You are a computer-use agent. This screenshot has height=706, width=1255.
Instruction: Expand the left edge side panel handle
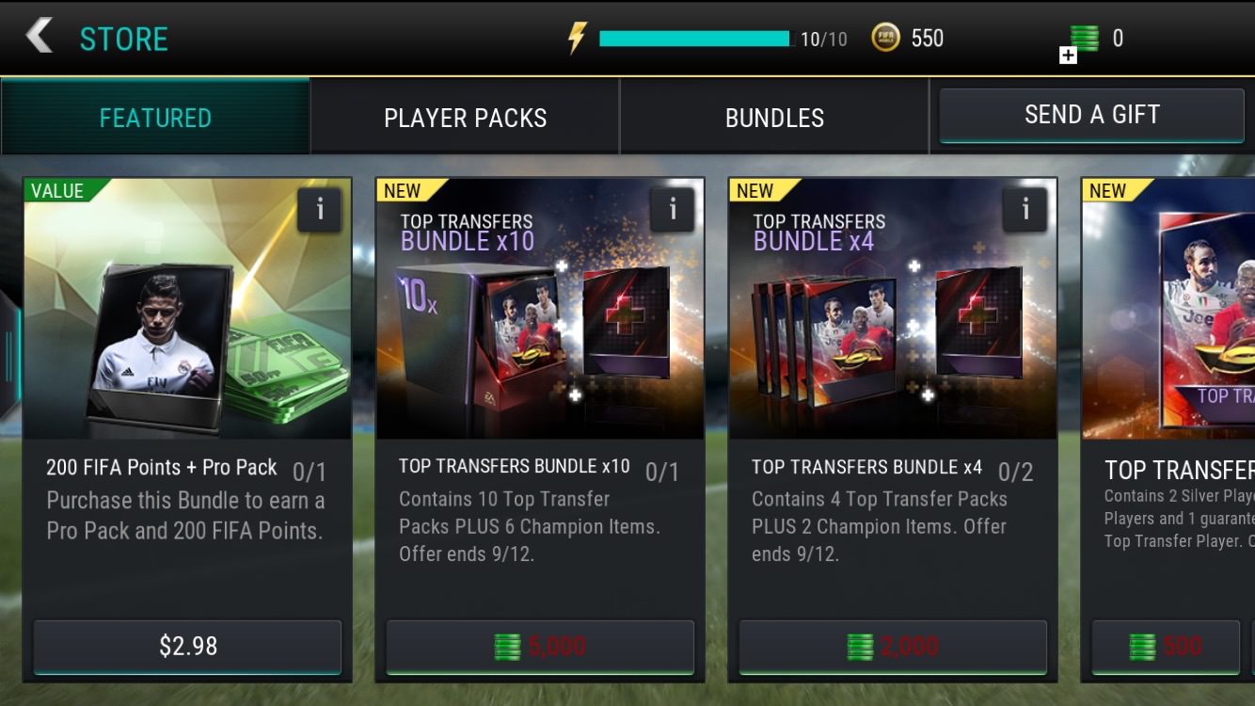pos(8,356)
